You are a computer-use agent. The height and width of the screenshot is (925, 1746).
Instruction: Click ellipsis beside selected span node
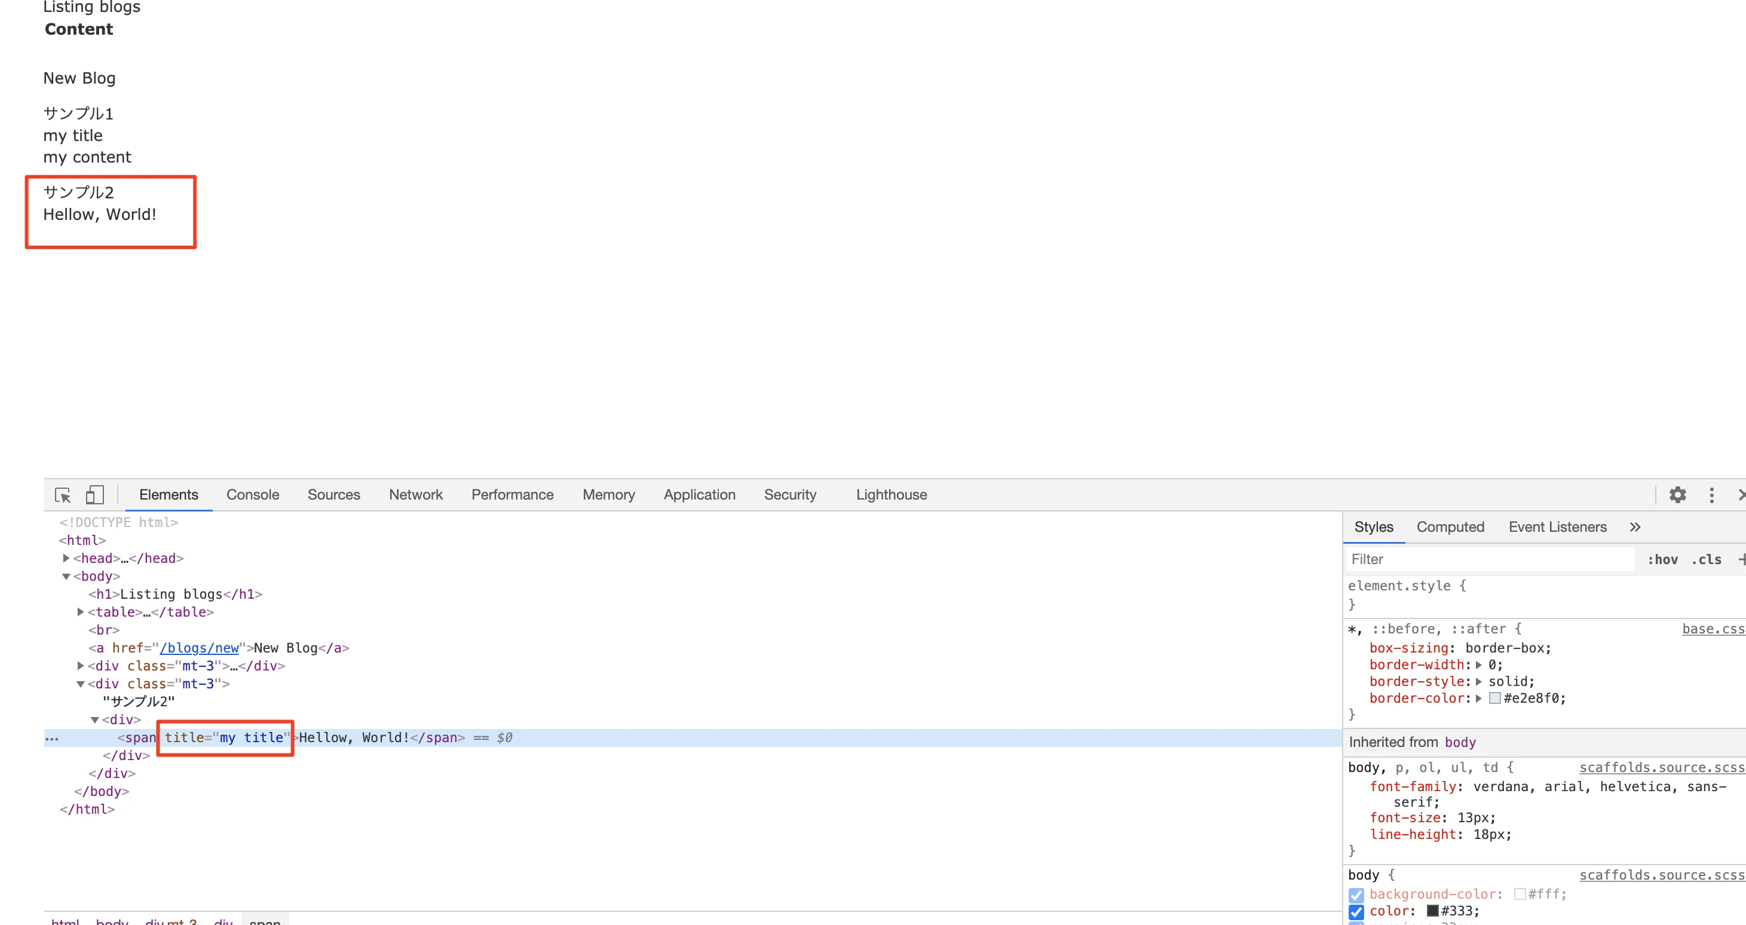pyautogui.click(x=51, y=738)
